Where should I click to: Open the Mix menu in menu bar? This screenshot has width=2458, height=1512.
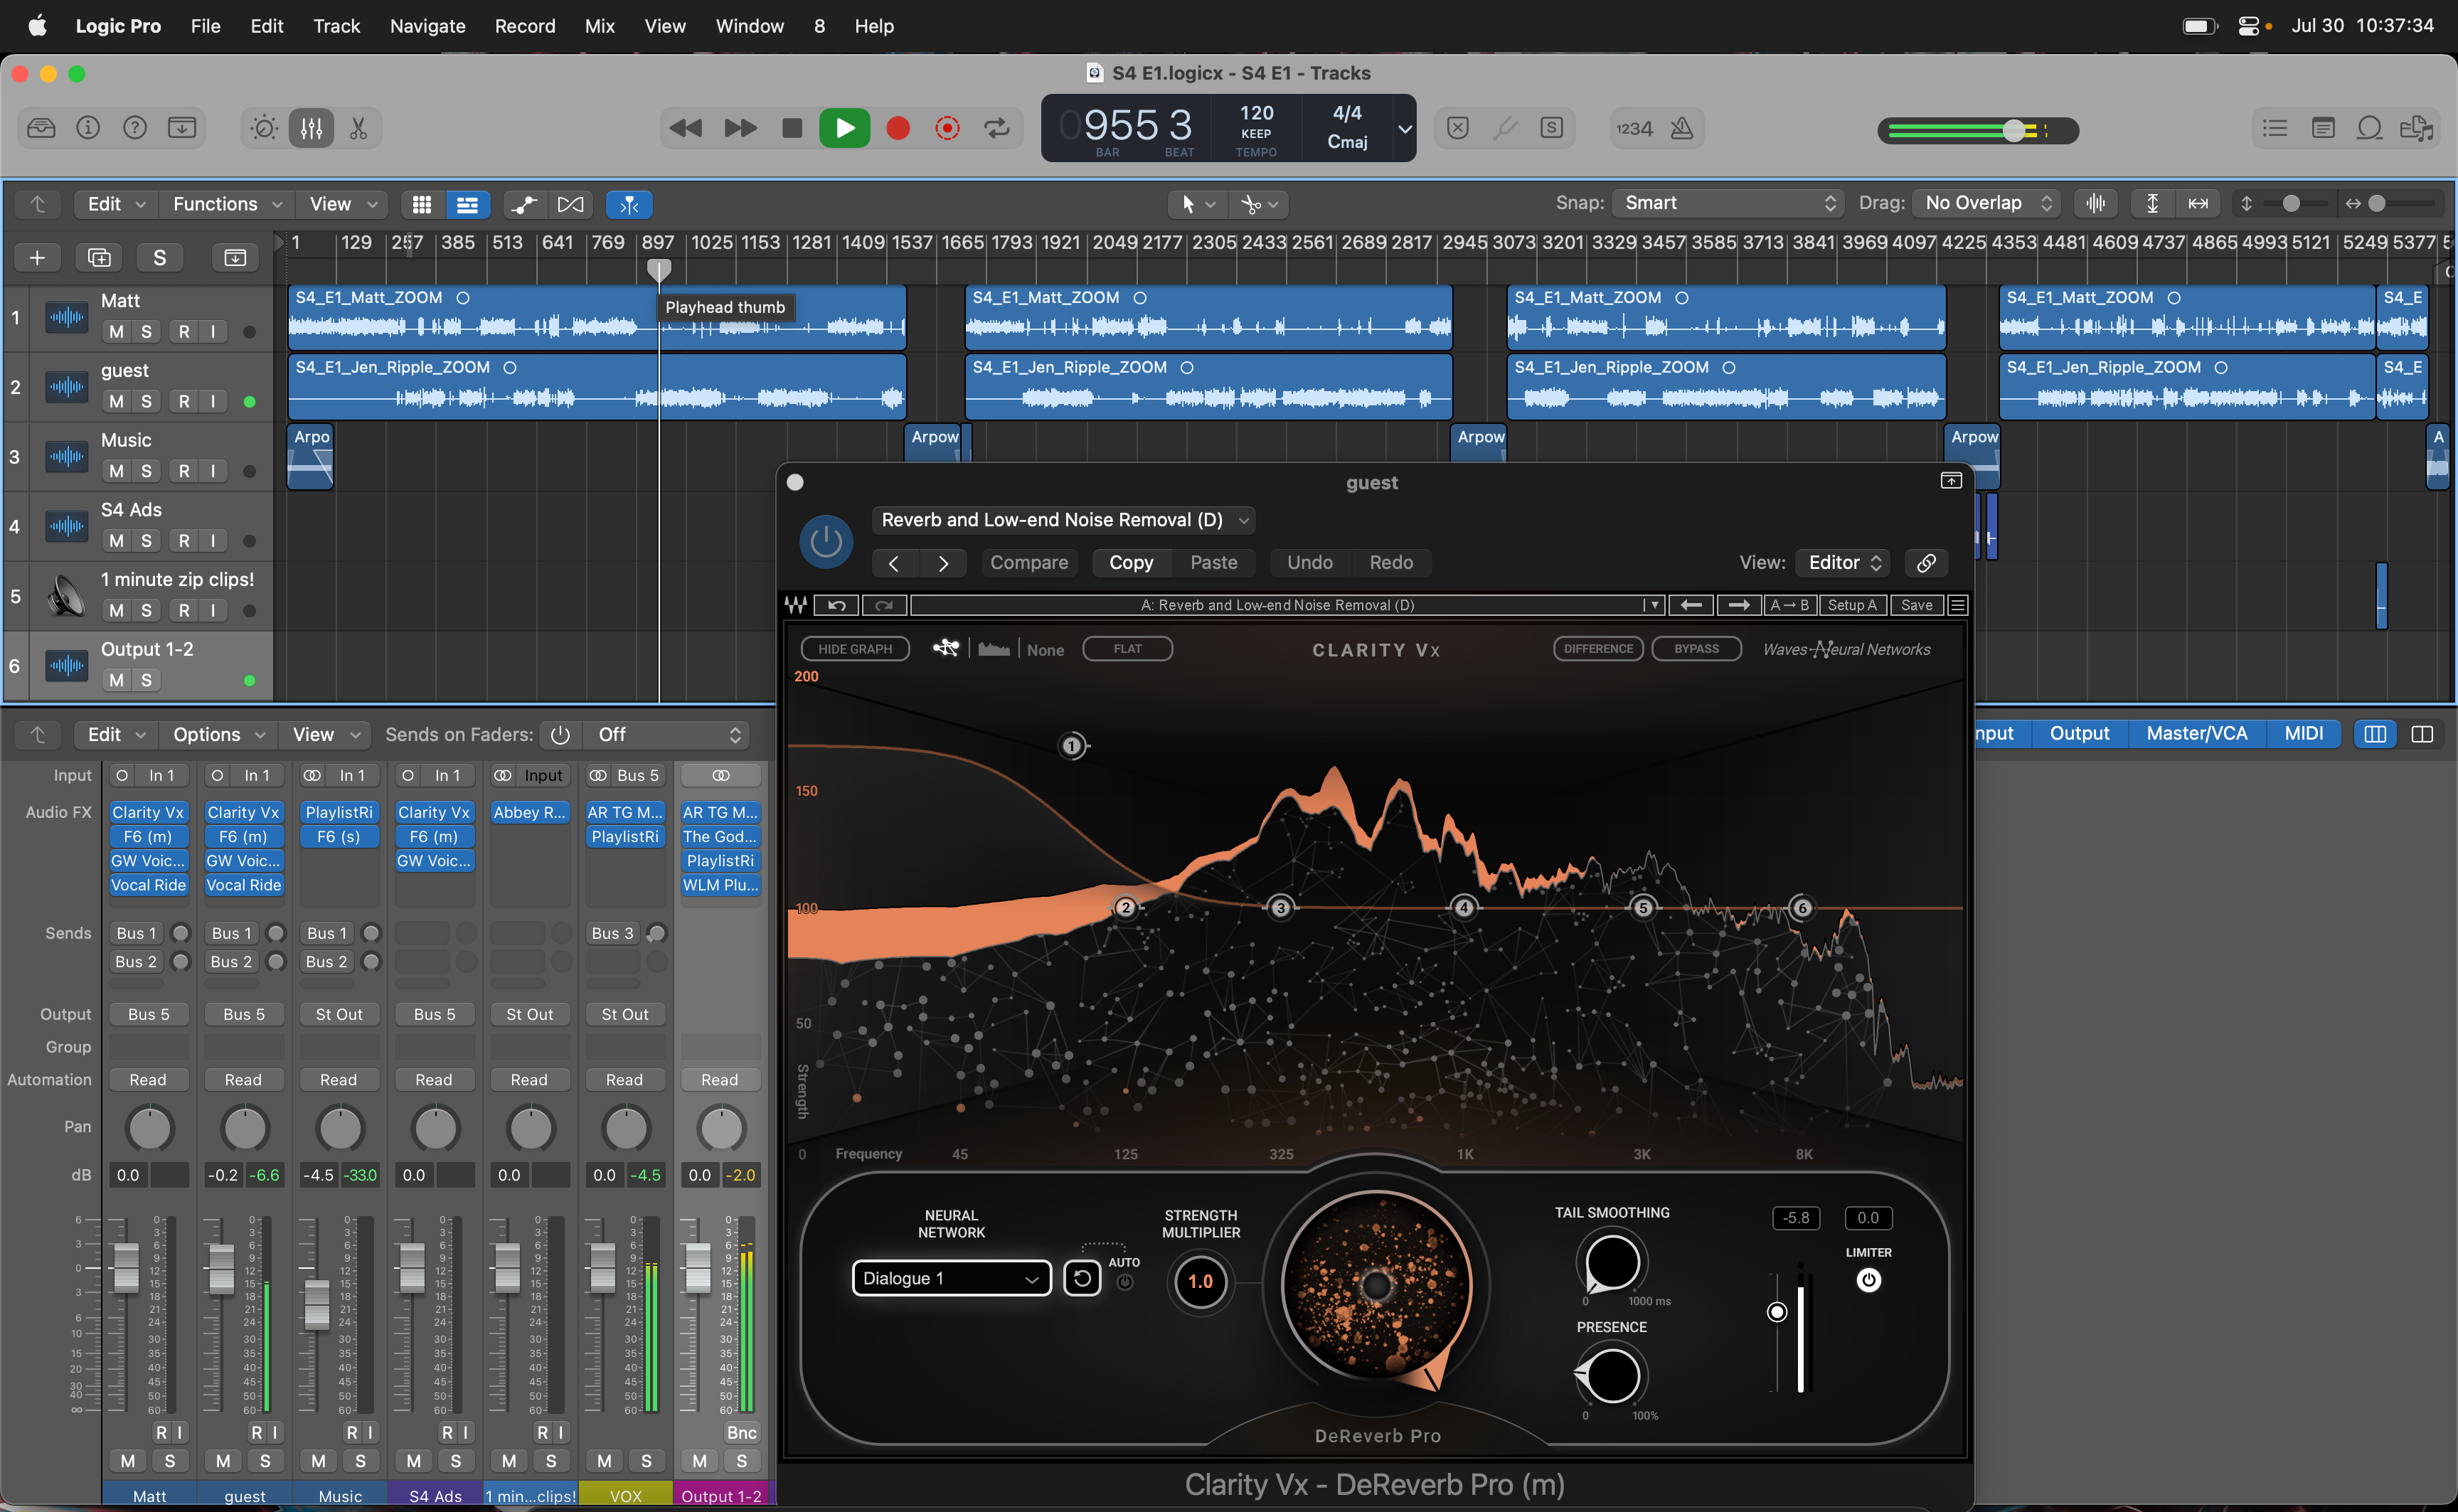(599, 26)
